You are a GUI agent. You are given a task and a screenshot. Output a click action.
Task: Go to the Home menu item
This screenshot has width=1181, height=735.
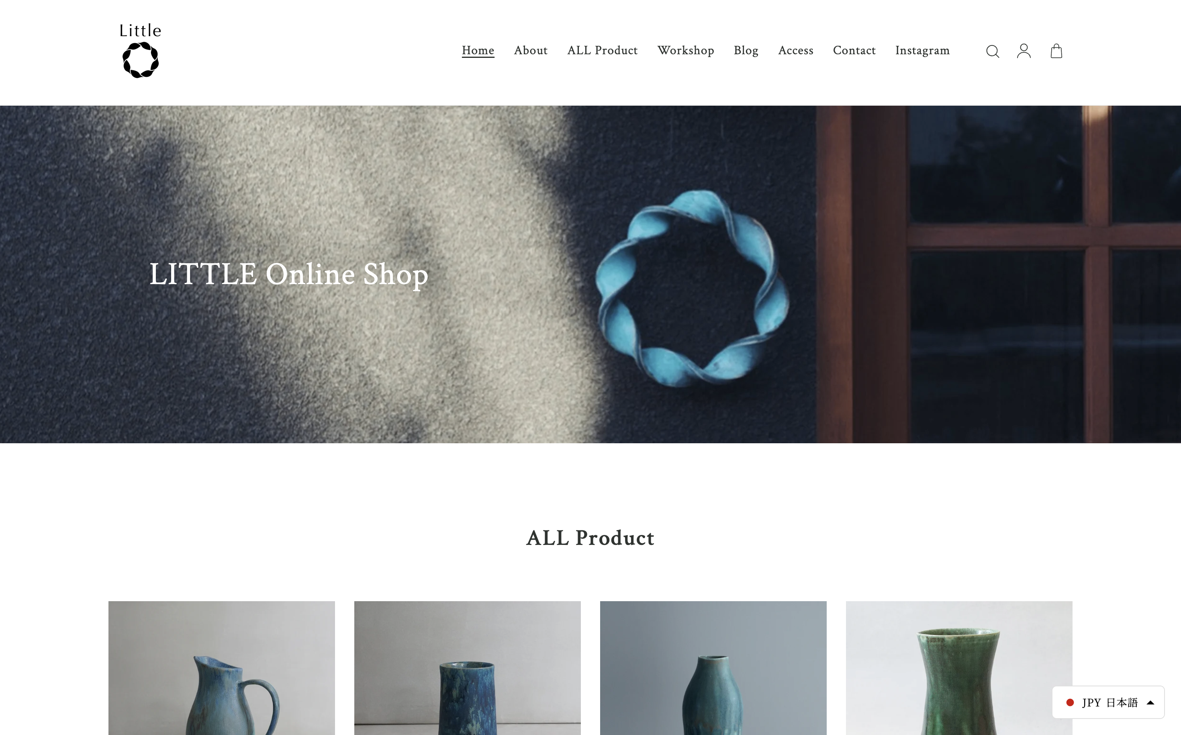click(478, 51)
